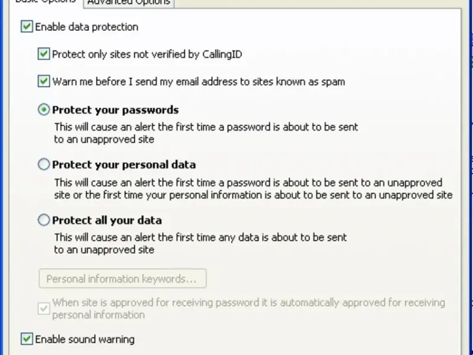Viewport: 473px width, 355px height.
Task: Click the 'Protect your personal data' bold label
Action: coord(124,164)
